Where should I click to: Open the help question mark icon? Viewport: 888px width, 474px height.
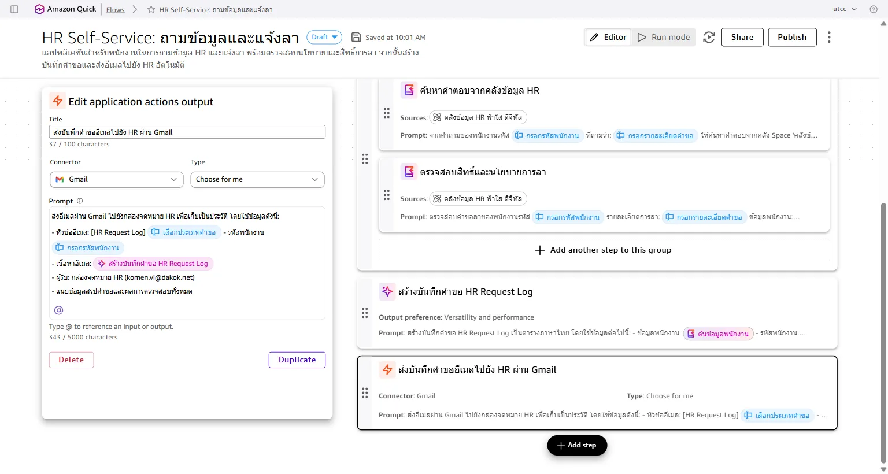874,9
